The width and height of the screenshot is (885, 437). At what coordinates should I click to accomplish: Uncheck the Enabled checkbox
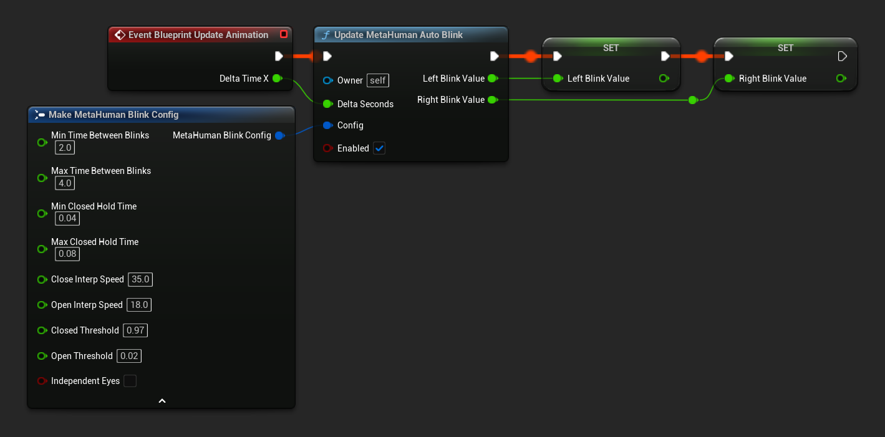[x=379, y=148]
